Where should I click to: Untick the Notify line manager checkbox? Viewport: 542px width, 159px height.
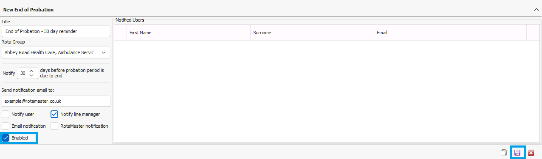54,114
